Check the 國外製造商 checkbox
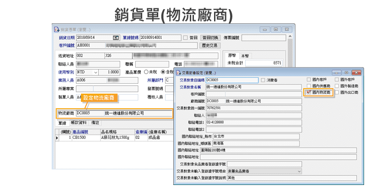This screenshot has width=370, height=195. (x=337, y=86)
